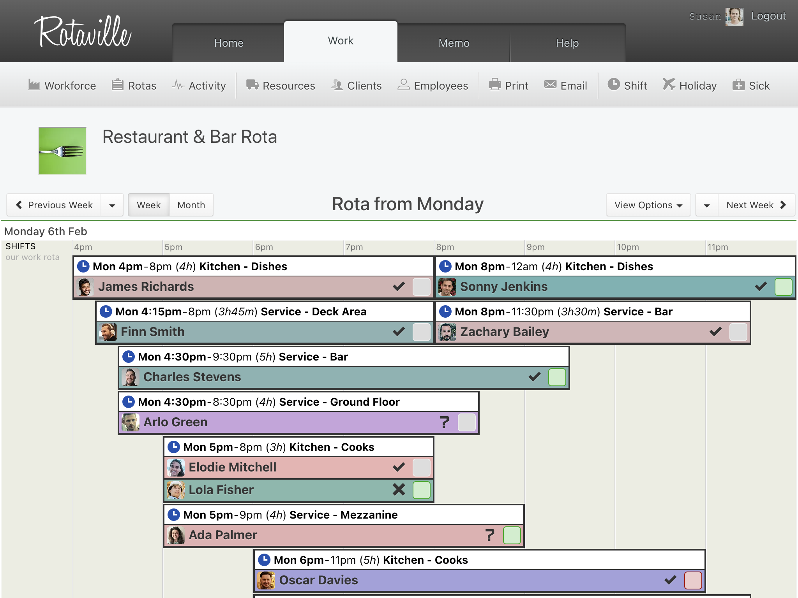The width and height of the screenshot is (798, 598).
Task: Click clock icon on Service Mezzanine shift
Action: pyautogui.click(x=174, y=515)
